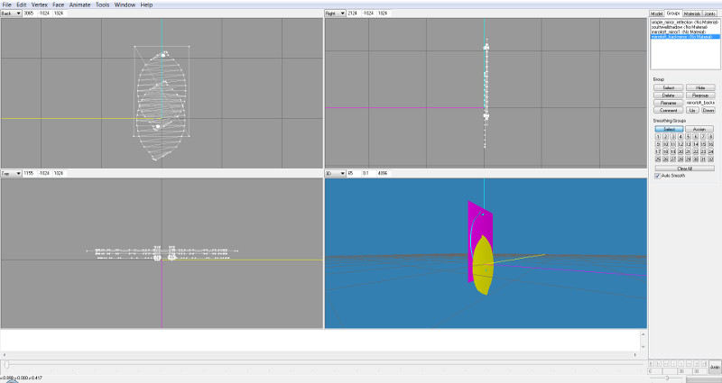Viewport: 722px width, 383px height.
Task: Click the Clear All smoothing button
Action: pos(683,168)
